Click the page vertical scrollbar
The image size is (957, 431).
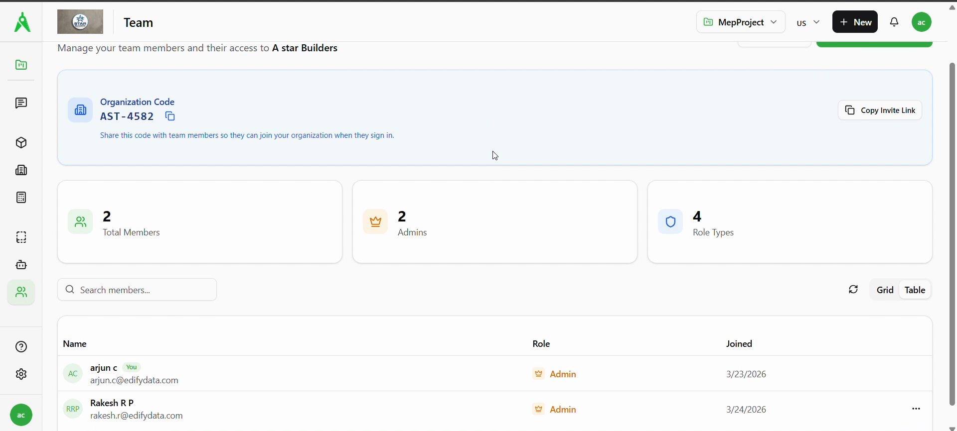coord(952,234)
